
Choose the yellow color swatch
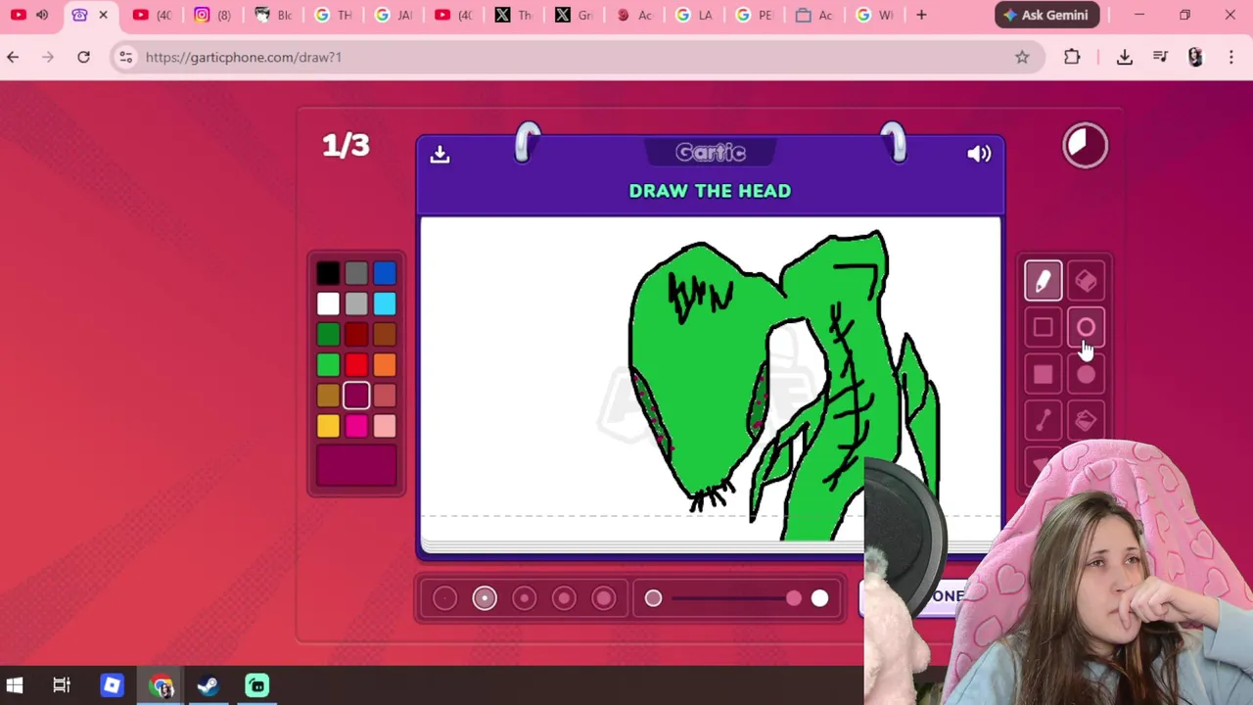click(x=328, y=426)
